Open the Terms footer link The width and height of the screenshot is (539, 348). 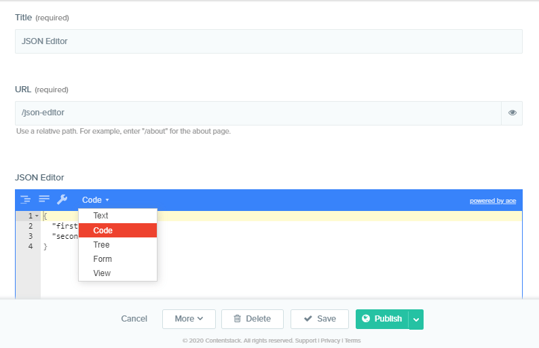coord(353,341)
